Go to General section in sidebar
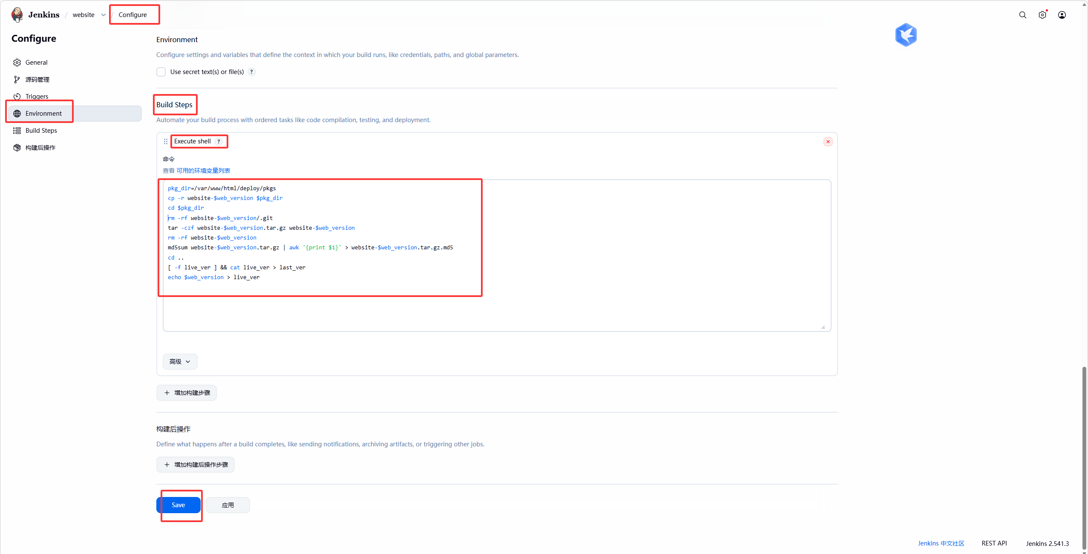Screen dimensions: 1088x554 pyautogui.click(x=36, y=63)
